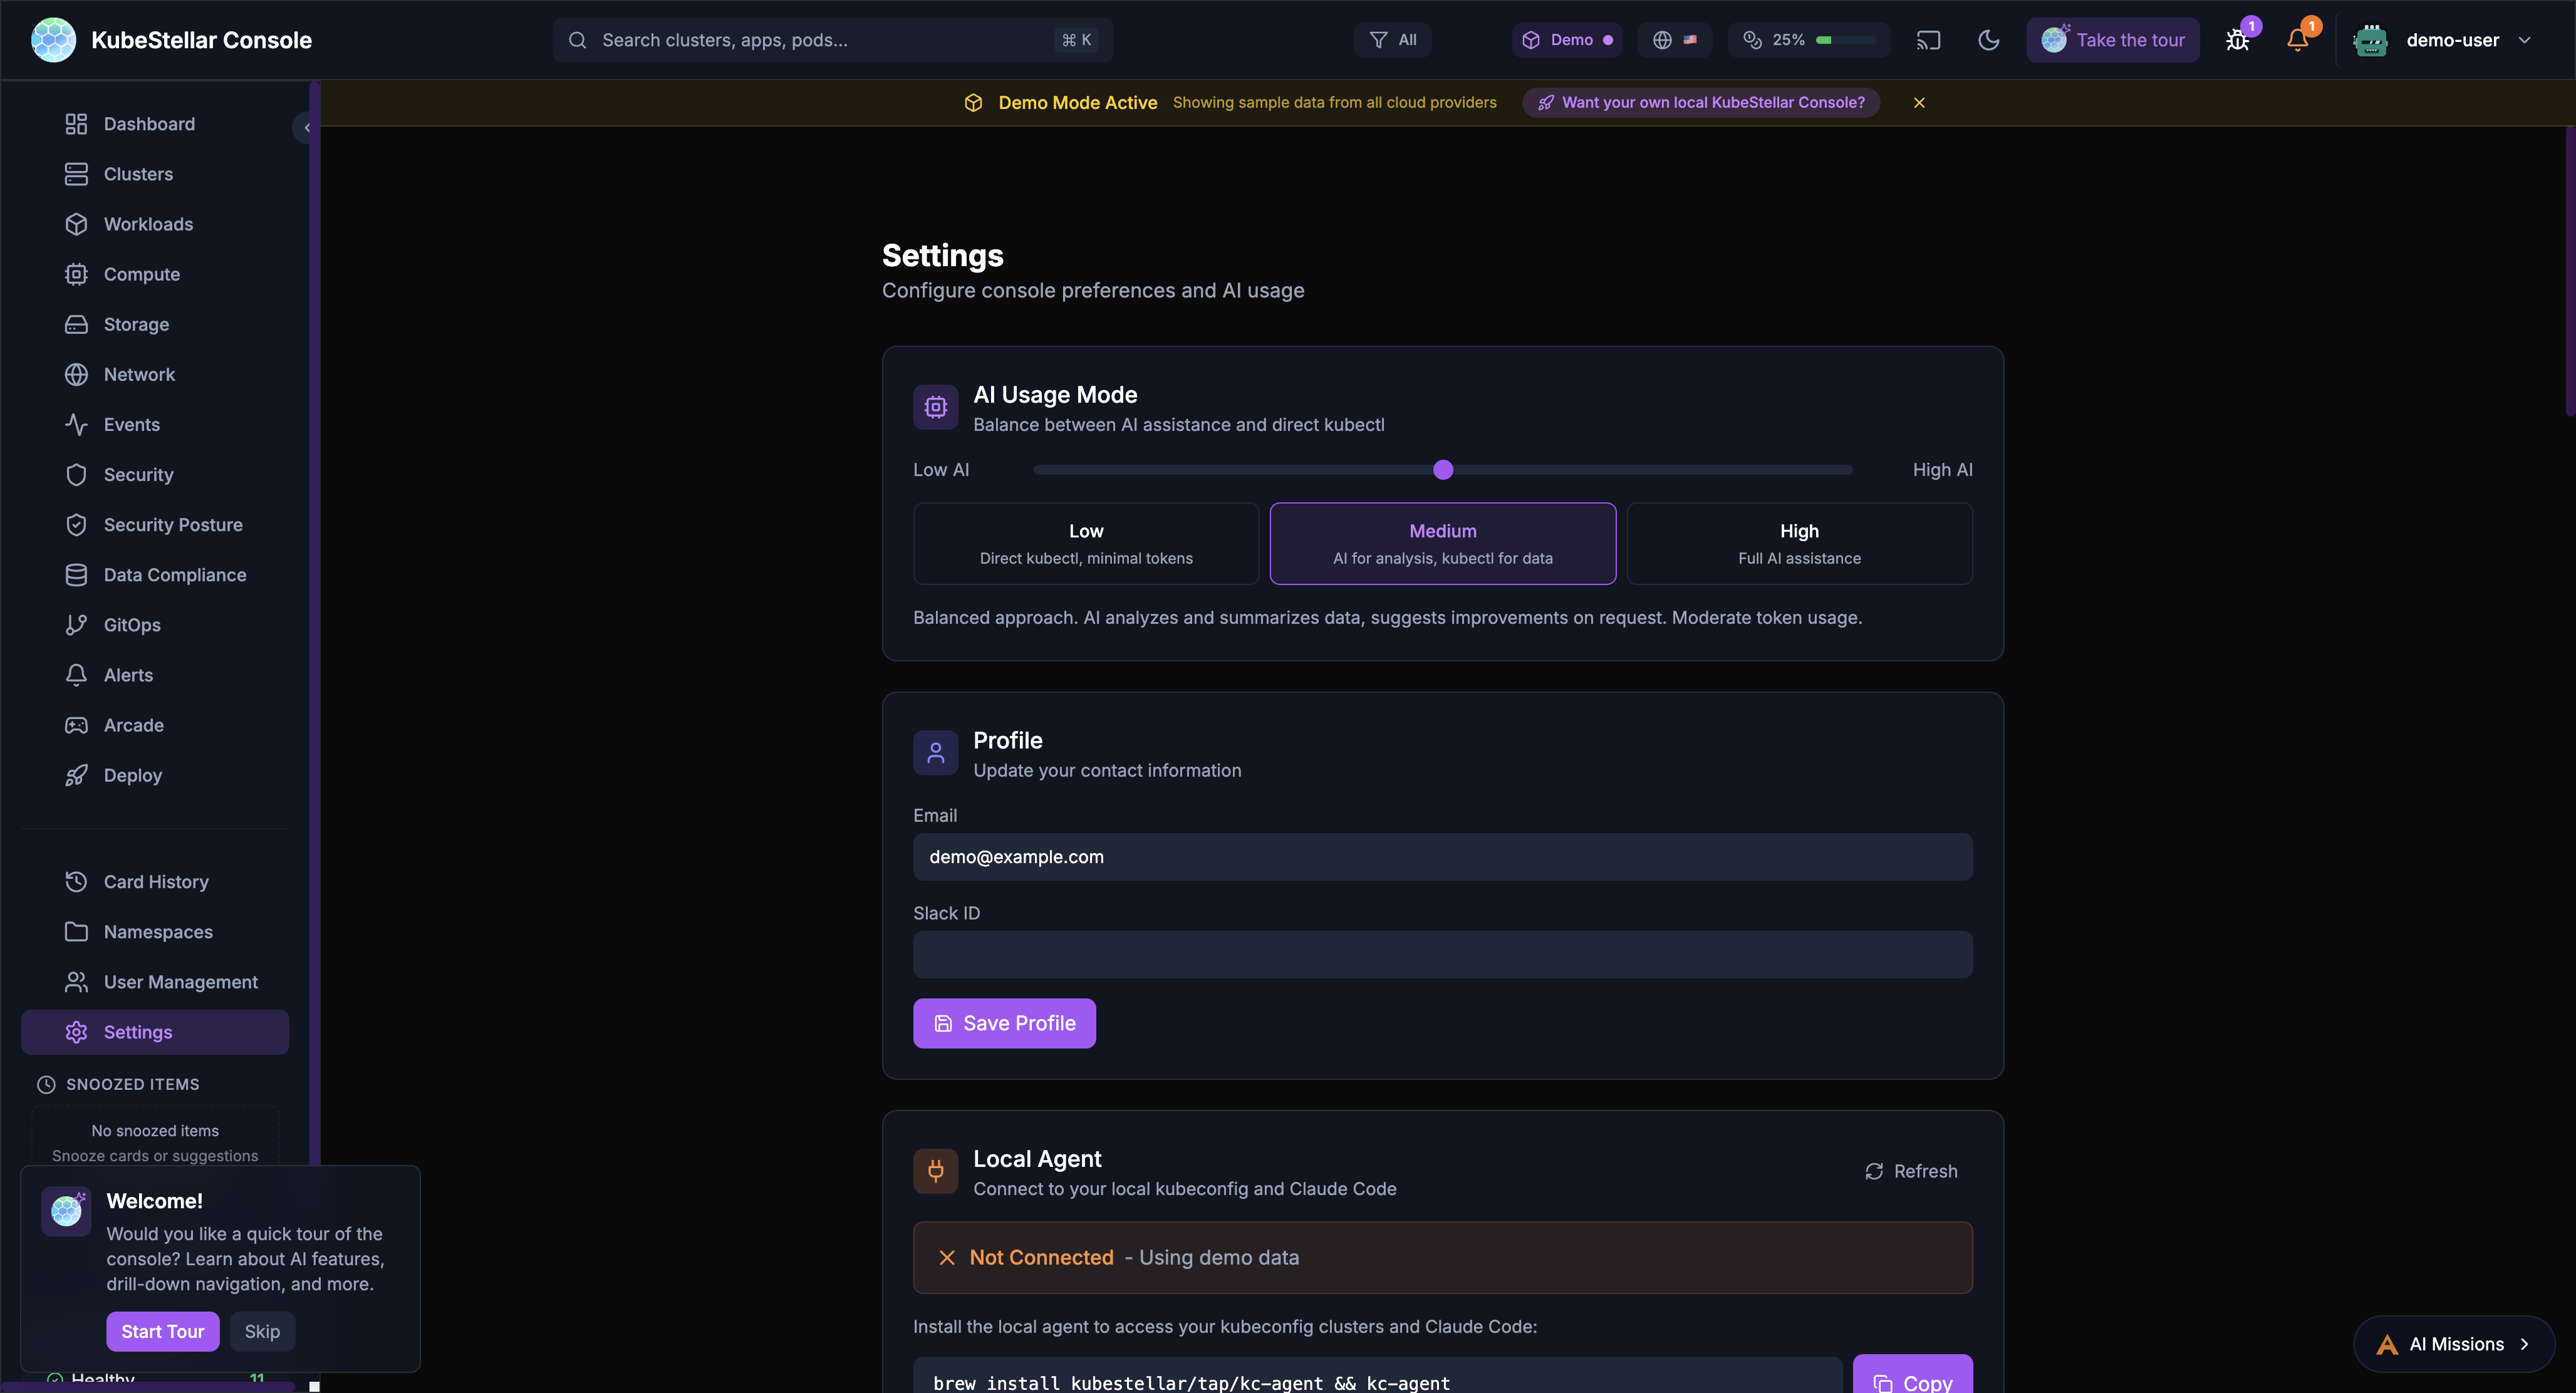Screen dimensions: 2576x1393
Task: Select the High full AI assistance mode
Action: [1798, 543]
